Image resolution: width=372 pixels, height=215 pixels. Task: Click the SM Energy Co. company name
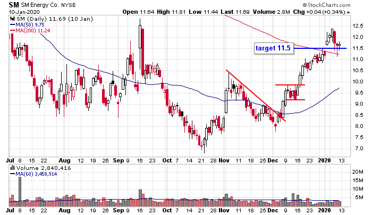pos(40,5)
